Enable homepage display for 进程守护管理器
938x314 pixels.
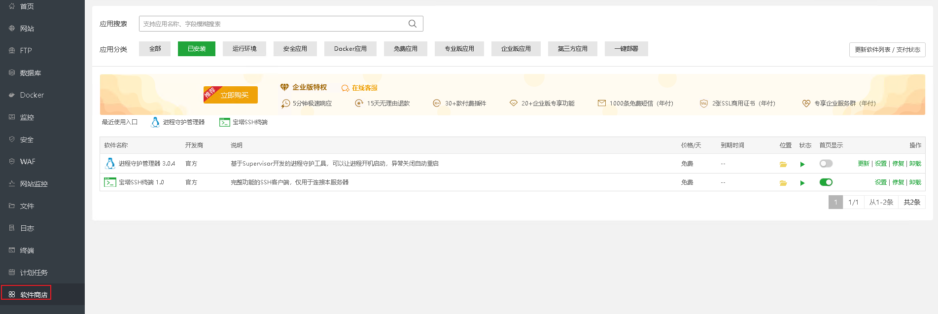[x=826, y=164]
